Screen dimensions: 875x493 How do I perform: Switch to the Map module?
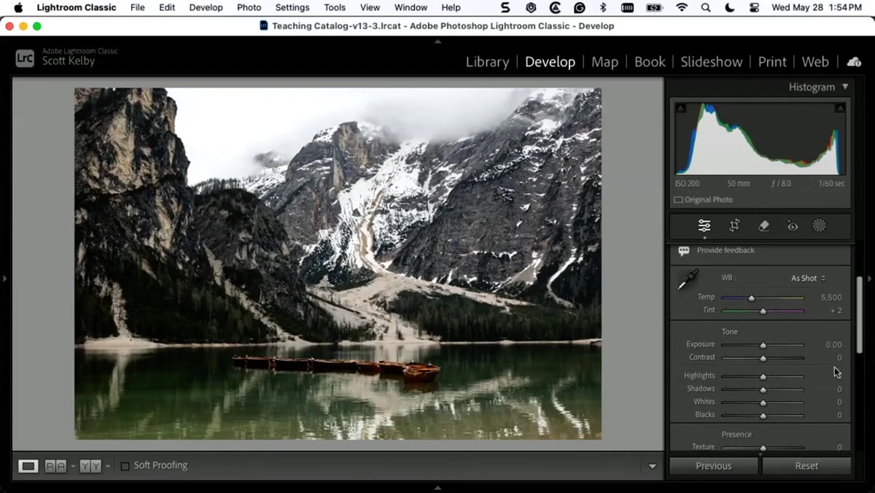click(x=604, y=62)
